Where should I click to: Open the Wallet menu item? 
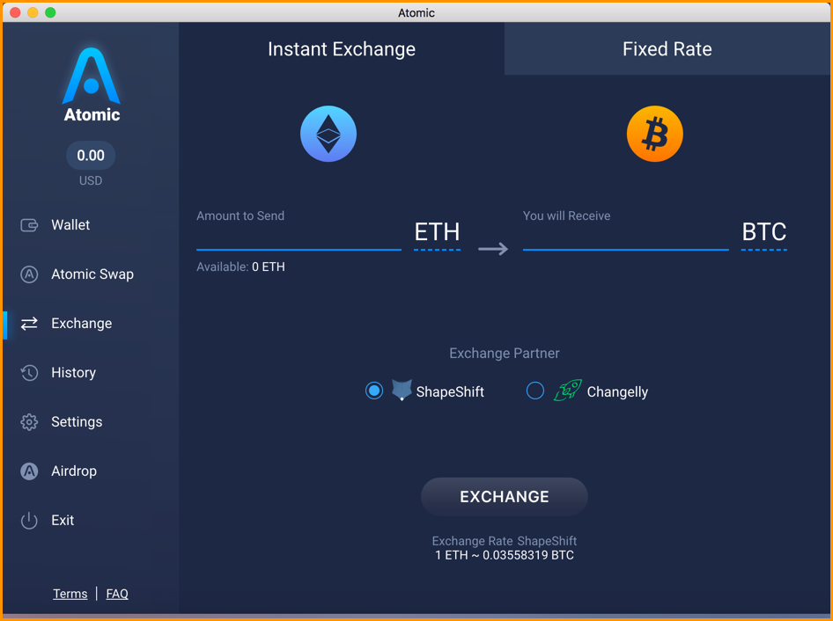(70, 225)
